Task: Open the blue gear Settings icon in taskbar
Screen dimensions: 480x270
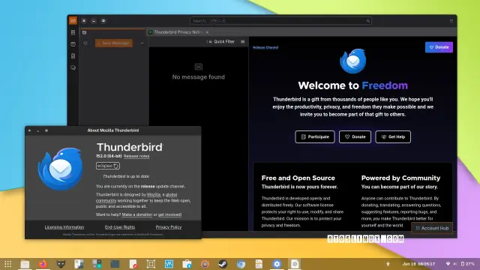Action: (277, 264)
